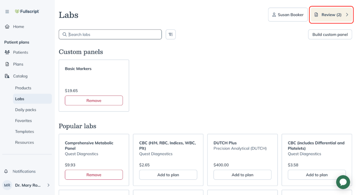Click the search magnifier icon
Screen dimensions: 356x195
click(64, 34)
